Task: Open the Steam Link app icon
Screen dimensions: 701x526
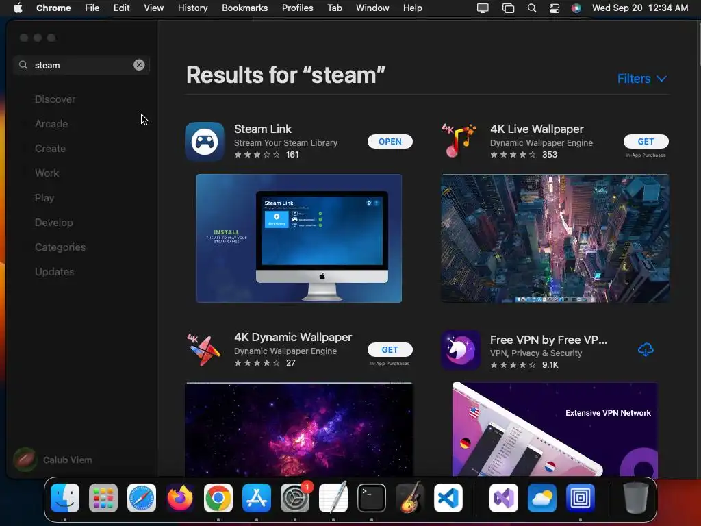Action: tap(205, 141)
